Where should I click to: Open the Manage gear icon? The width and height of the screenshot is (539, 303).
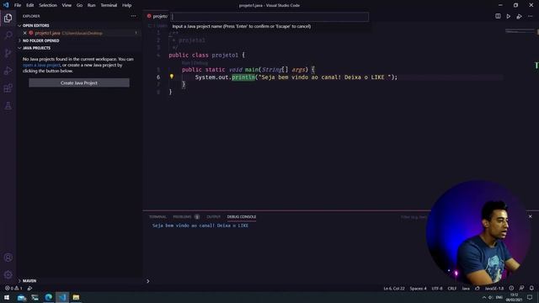point(8,274)
